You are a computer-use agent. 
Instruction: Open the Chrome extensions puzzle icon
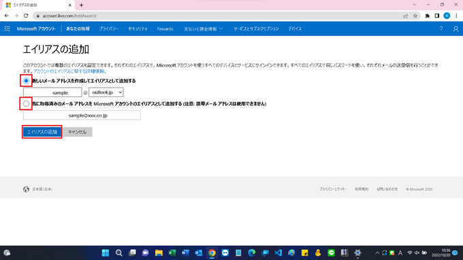[428, 16]
